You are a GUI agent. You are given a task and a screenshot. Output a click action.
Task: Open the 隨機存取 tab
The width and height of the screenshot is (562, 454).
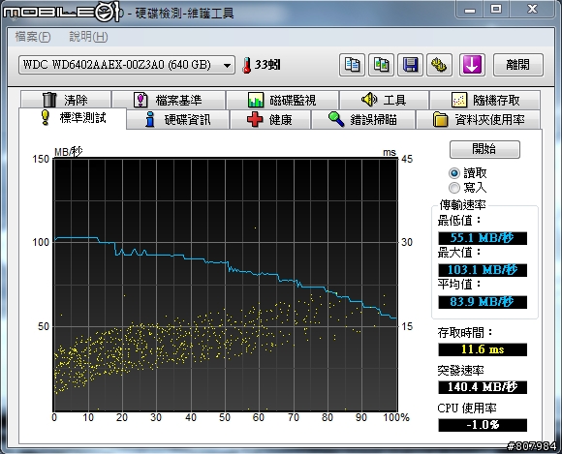(484, 100)
